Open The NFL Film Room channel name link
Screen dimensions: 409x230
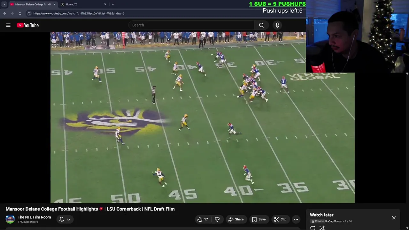34,217
